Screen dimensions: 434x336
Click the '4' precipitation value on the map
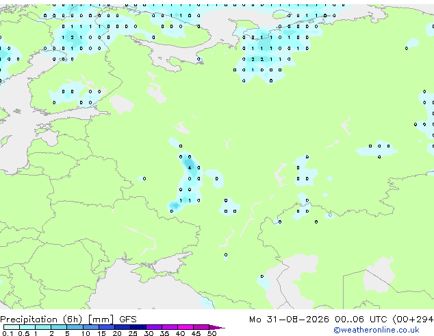pyautogui.click(x=190, y=168)
